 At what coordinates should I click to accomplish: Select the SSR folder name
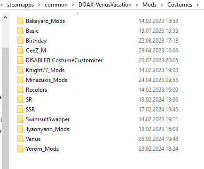(x=31, y=110)
